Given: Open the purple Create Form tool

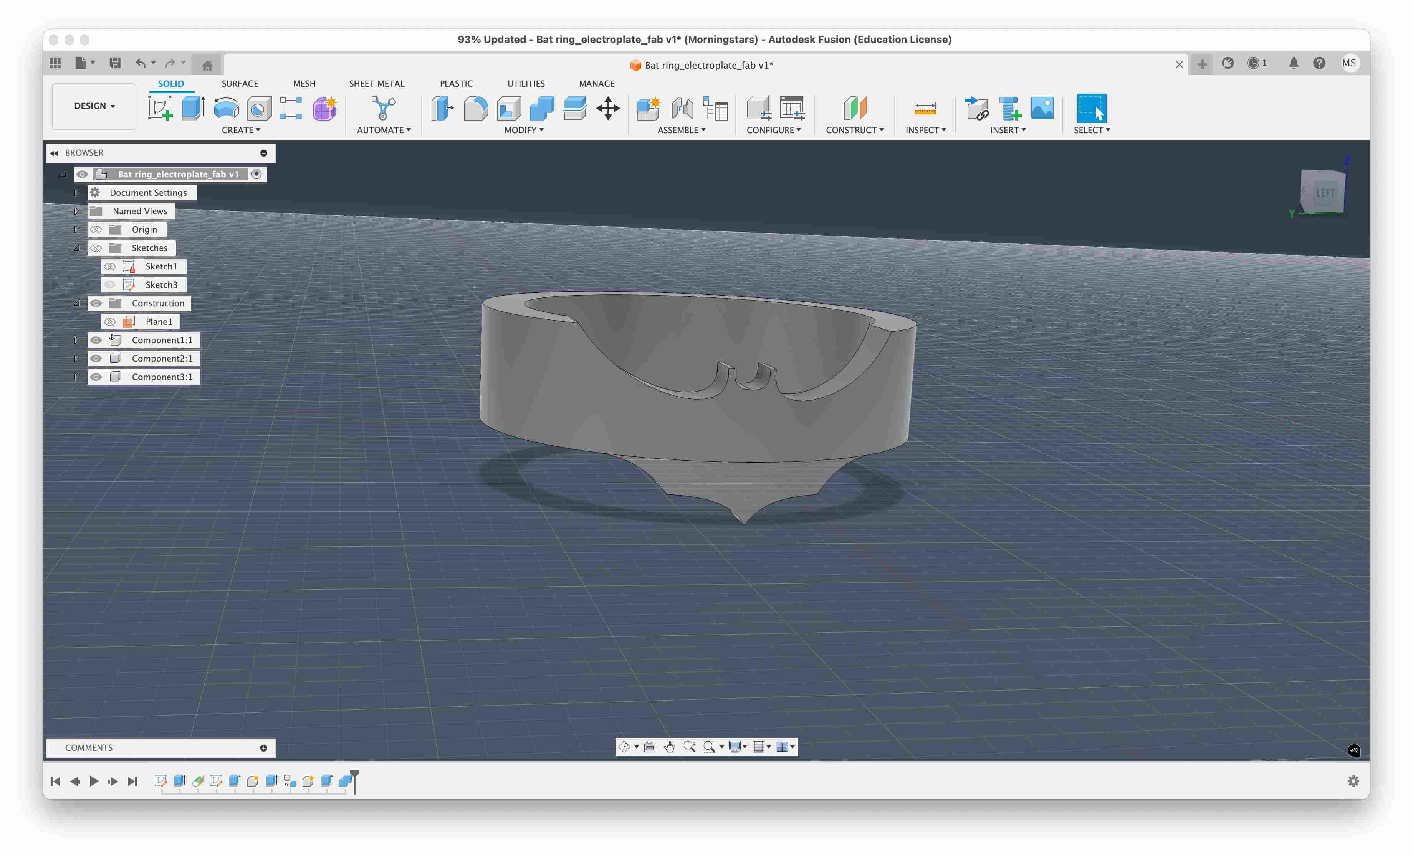Looking at the screenshot, I should pyautogui.click(x=324, y=108).
